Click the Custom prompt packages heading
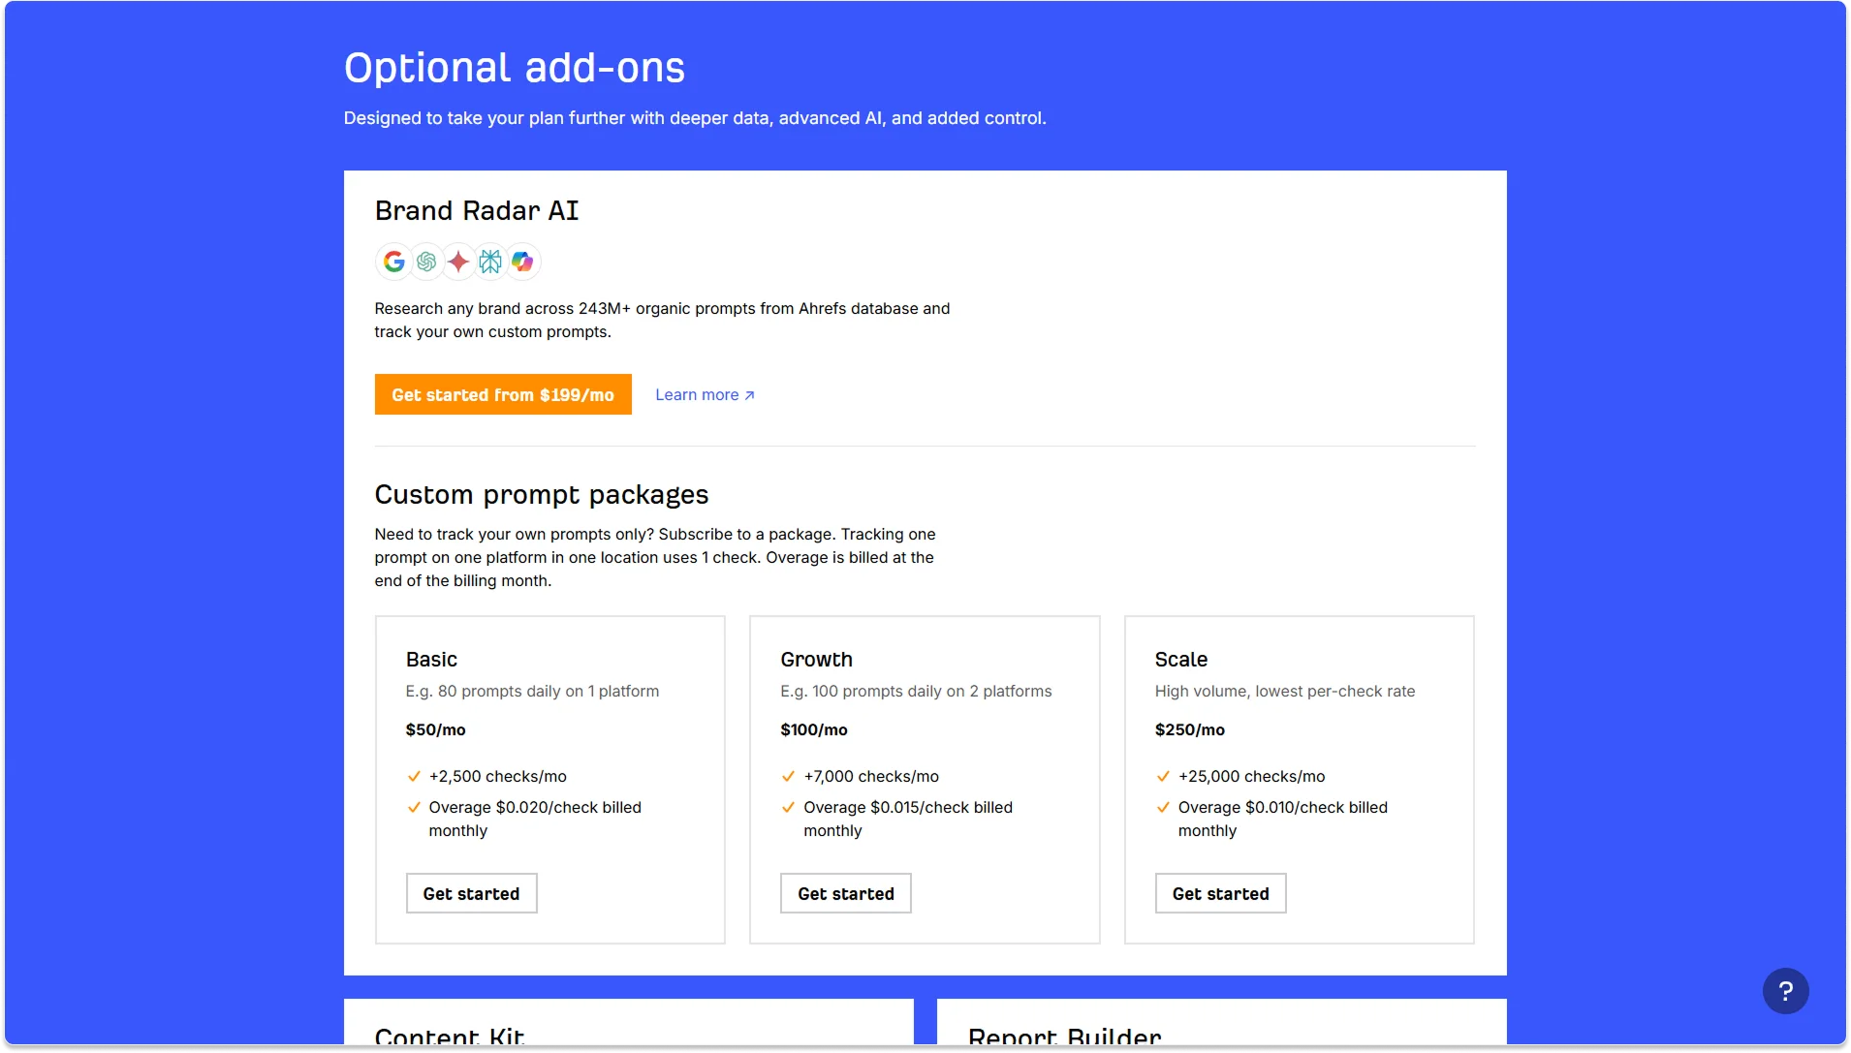Image resolution: width=1851 pixels, height=1053 pixels. tap(542, 494)
